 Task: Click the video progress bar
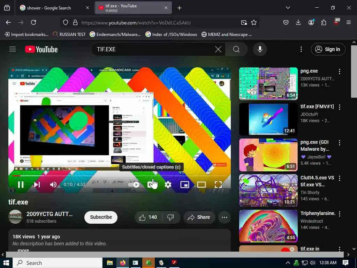(120, 176)
